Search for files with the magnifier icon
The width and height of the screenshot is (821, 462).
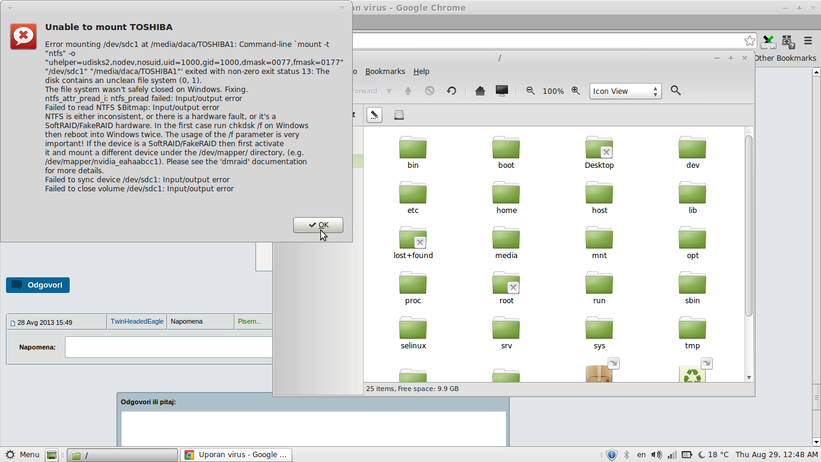pos(676,91)
